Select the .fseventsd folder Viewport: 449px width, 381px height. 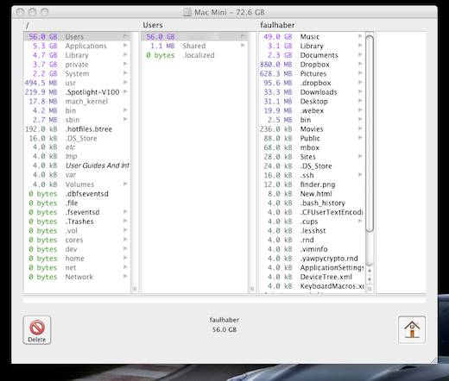[x=77, y=212]
